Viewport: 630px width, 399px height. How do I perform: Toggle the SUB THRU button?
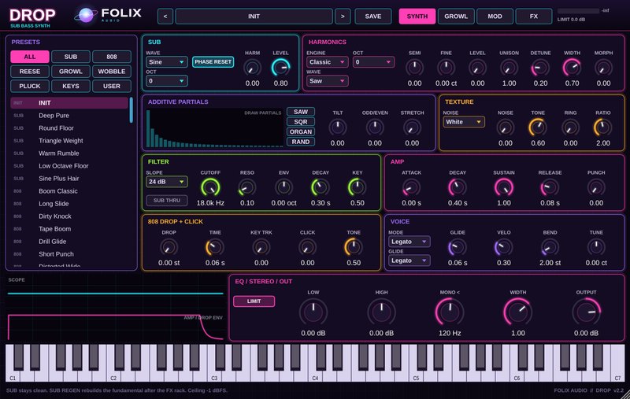(167, 201)
